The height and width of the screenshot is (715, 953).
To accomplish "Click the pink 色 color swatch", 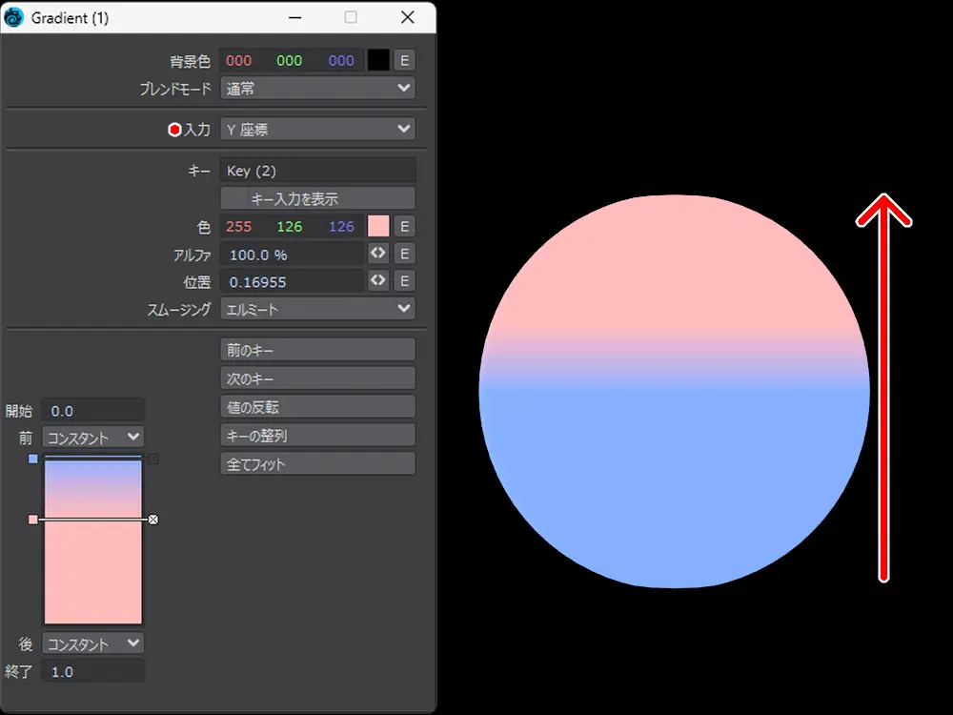I will pyautogui.click(x=378, y=226).
